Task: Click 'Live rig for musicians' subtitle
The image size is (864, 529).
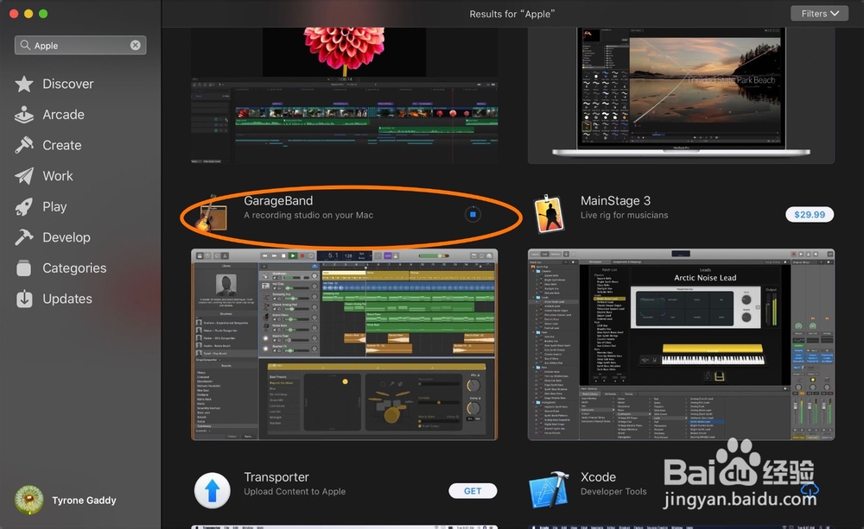Action: coord(624,215)
